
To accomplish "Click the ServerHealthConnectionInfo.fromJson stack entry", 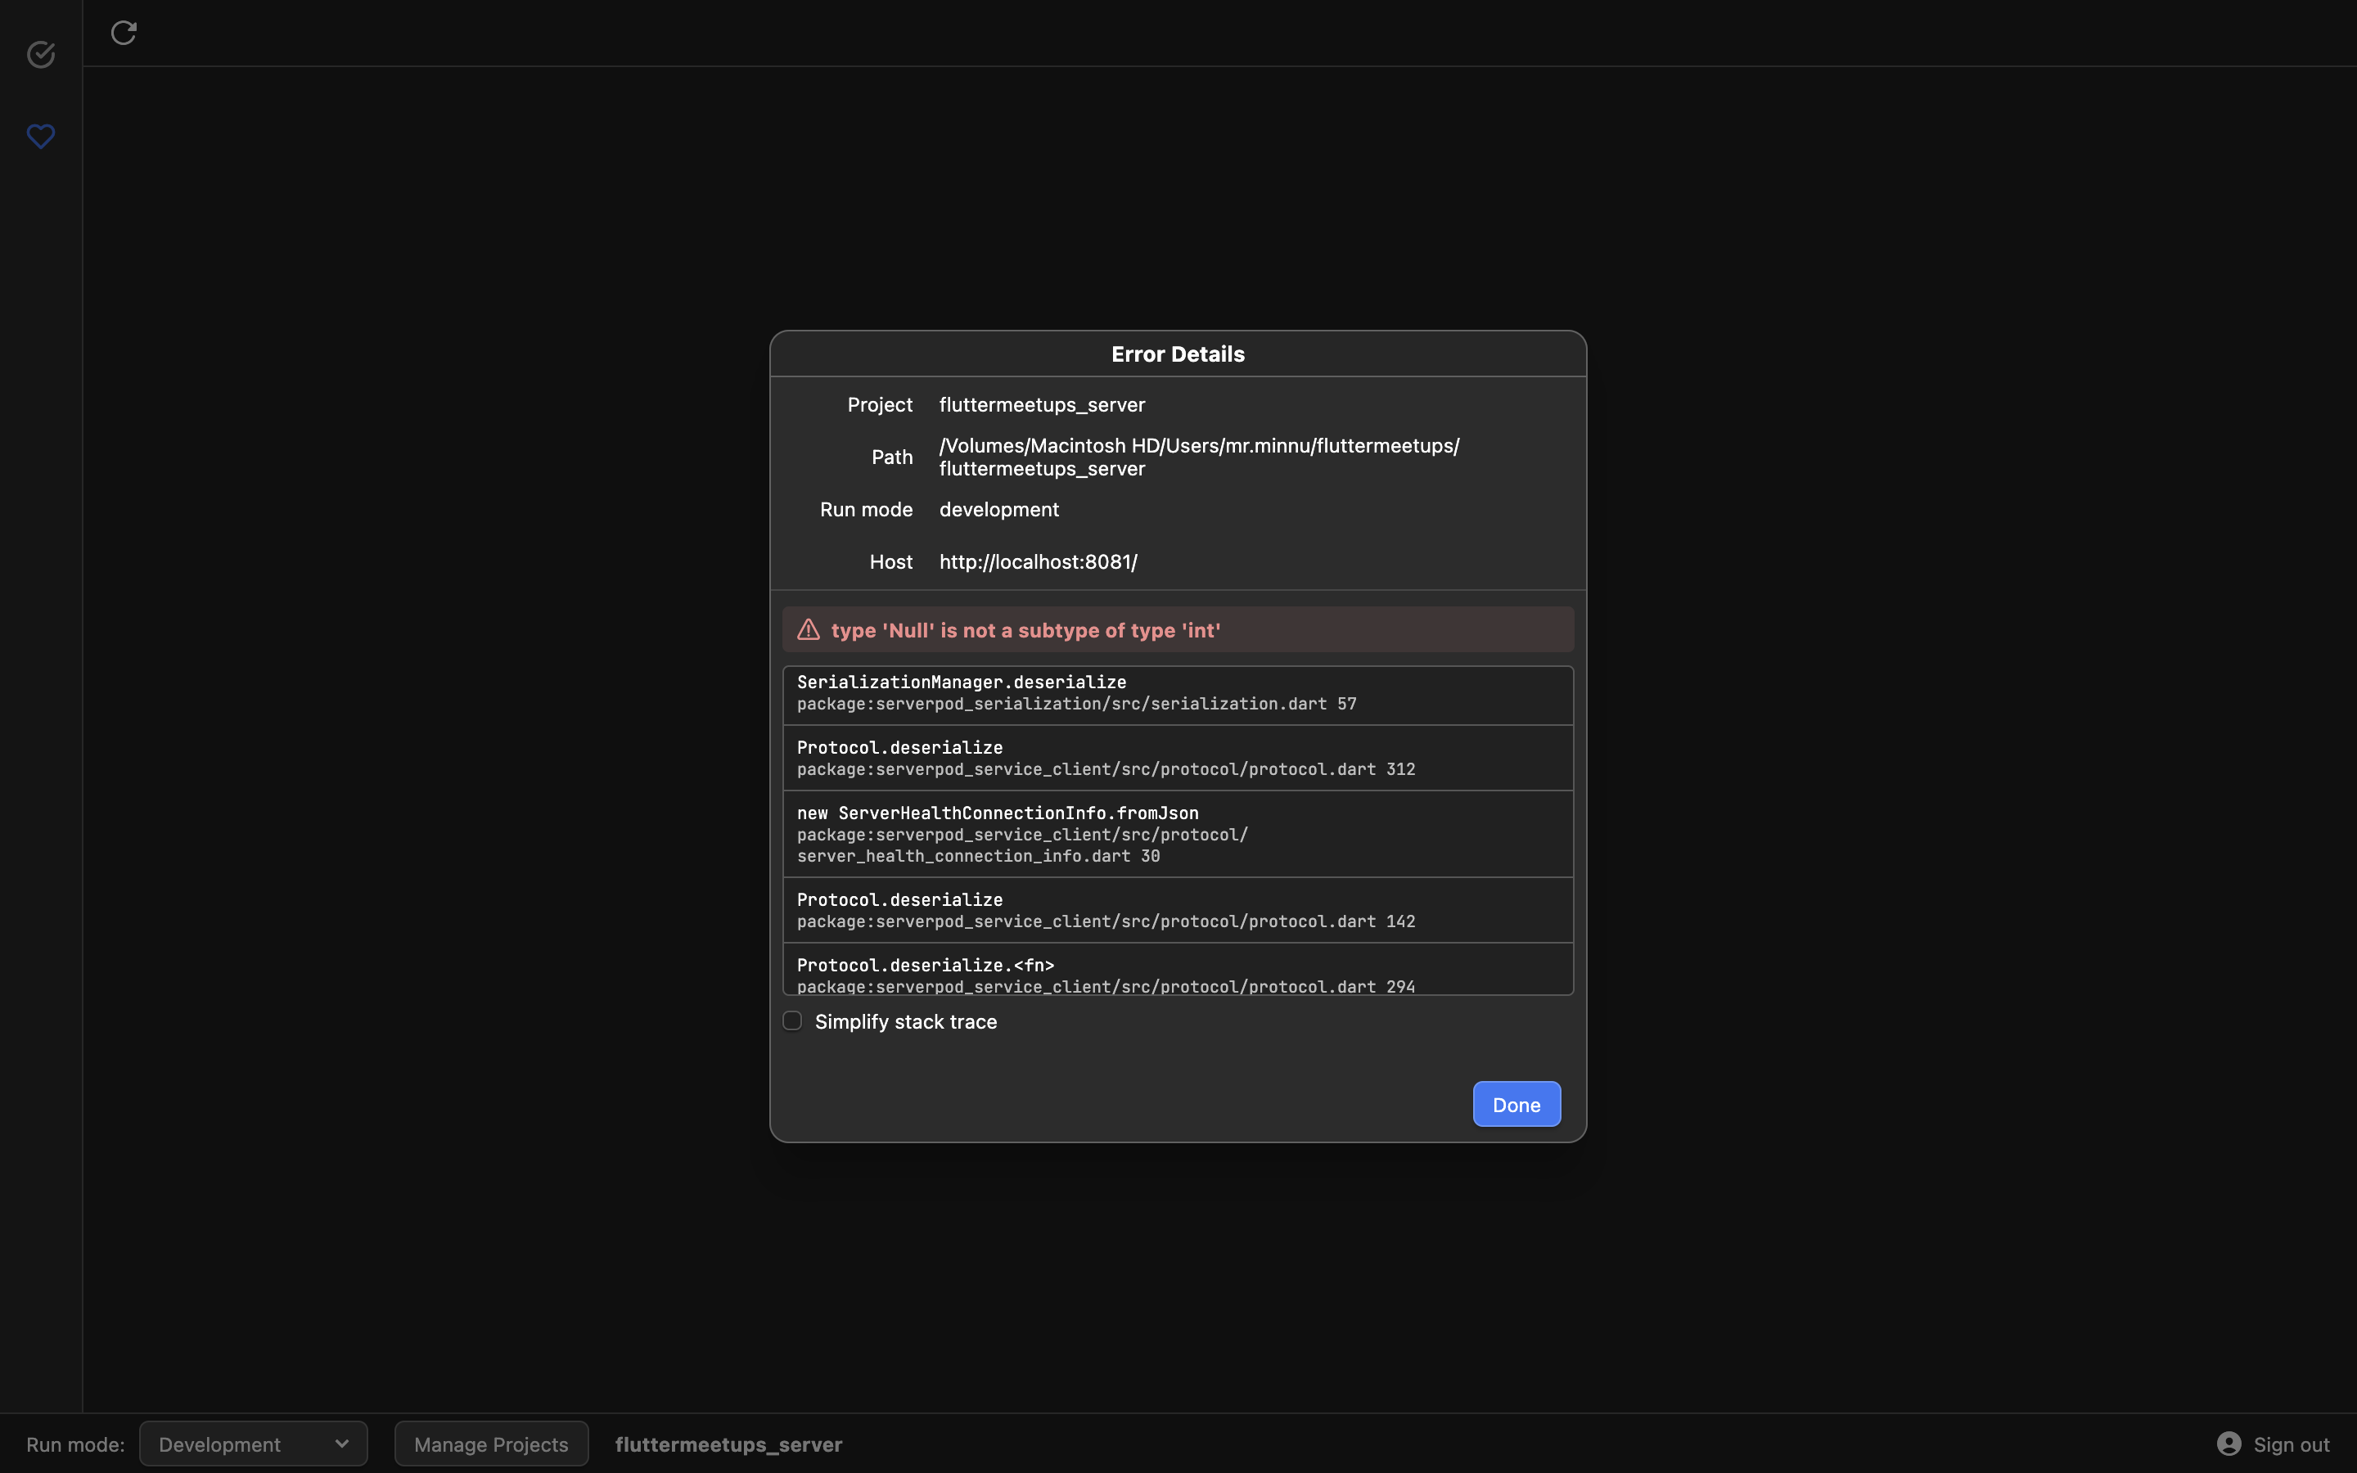I will 1175,834.
